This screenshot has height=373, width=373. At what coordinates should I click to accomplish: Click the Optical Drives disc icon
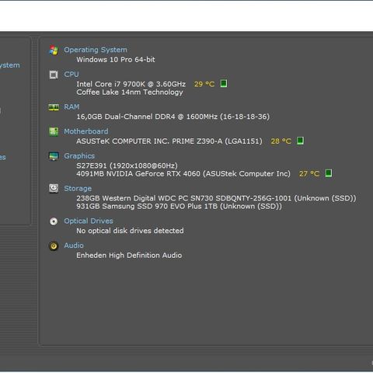click(x=54, y=221)
